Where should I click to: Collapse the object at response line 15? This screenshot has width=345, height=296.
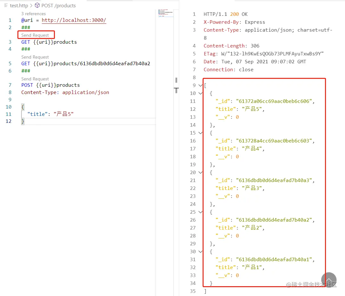tap(200, 133)
